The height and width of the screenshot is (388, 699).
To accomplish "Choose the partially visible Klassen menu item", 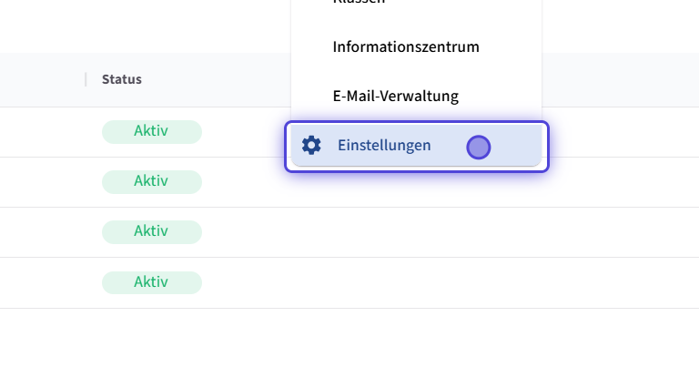I will tap(359, 3).
